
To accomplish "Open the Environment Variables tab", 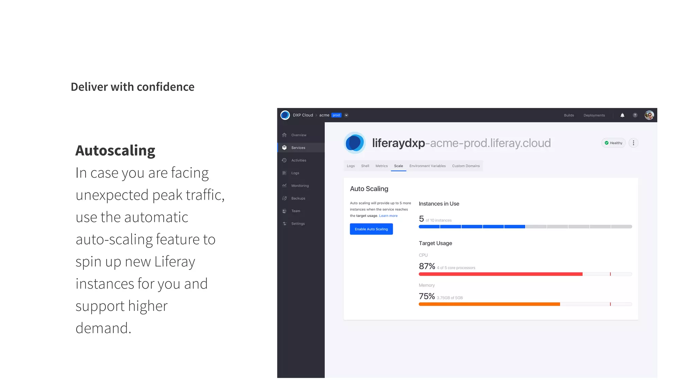I will (428, 166).
